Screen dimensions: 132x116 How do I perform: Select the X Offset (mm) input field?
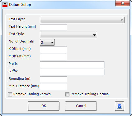[x=54, y=50]
